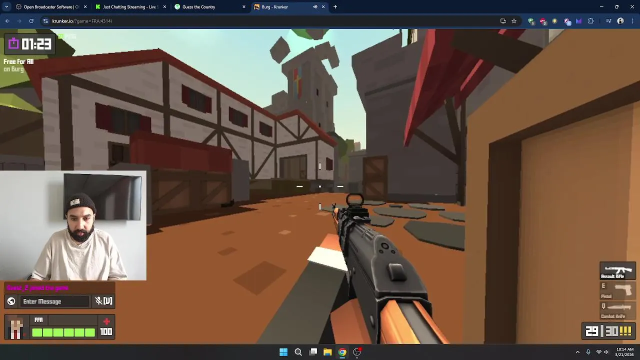The height and width of the screenshot is (360, 640).
Task: Open the Extensions puzzle menu
Action: [591, 21]
